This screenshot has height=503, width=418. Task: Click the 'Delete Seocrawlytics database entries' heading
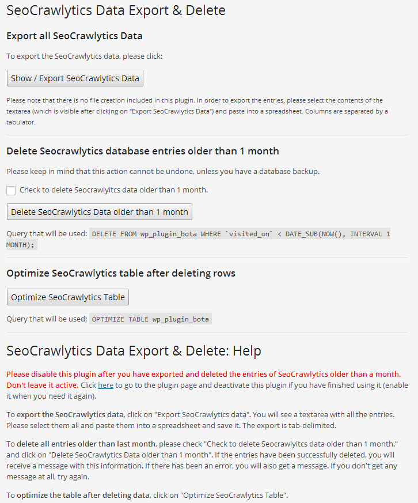(x=142, y=151)
